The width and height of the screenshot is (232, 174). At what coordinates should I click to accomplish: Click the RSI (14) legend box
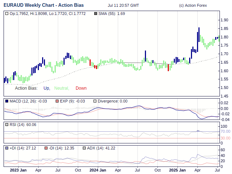[7, 125]
